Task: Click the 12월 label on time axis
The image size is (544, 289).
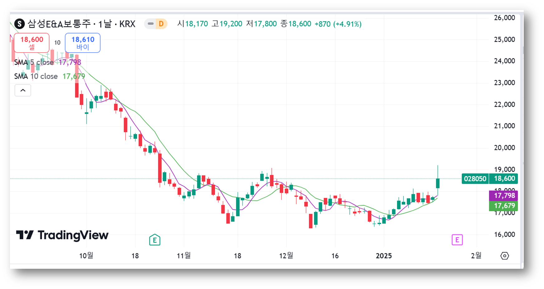Action: pos(286,256)
